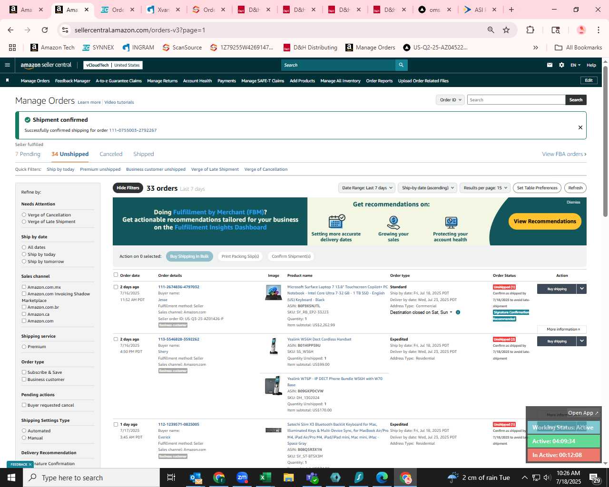Open the Date Range Last 7 days dropdown
Screen dimensions: 609x487
[x=367, y=188]
